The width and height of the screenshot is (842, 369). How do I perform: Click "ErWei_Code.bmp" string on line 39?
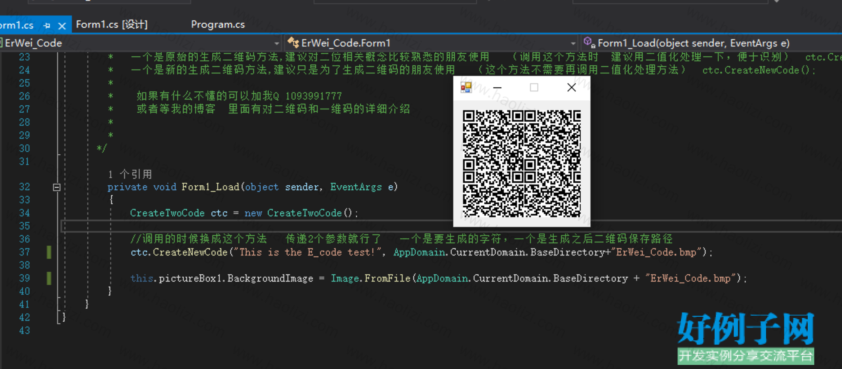[x=691, y=278]
